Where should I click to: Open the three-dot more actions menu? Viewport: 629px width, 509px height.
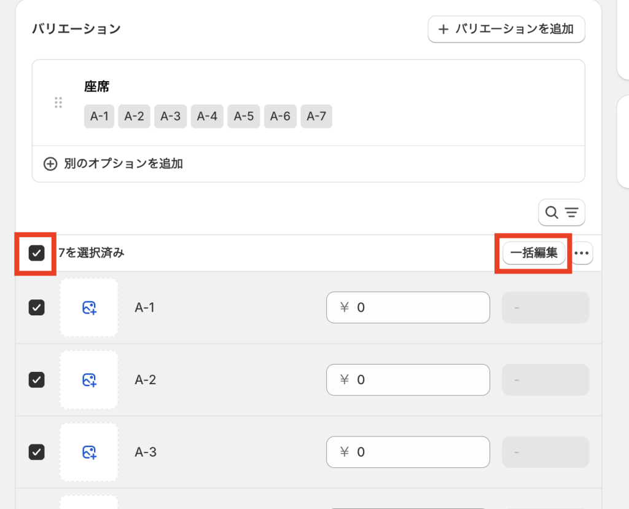point(582,253)
